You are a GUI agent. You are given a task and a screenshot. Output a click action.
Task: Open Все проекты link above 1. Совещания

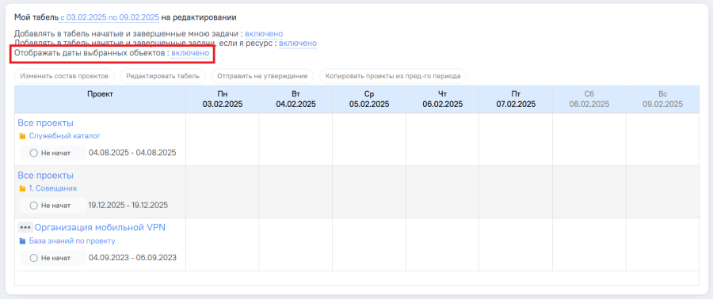click(x=45, y=176)
